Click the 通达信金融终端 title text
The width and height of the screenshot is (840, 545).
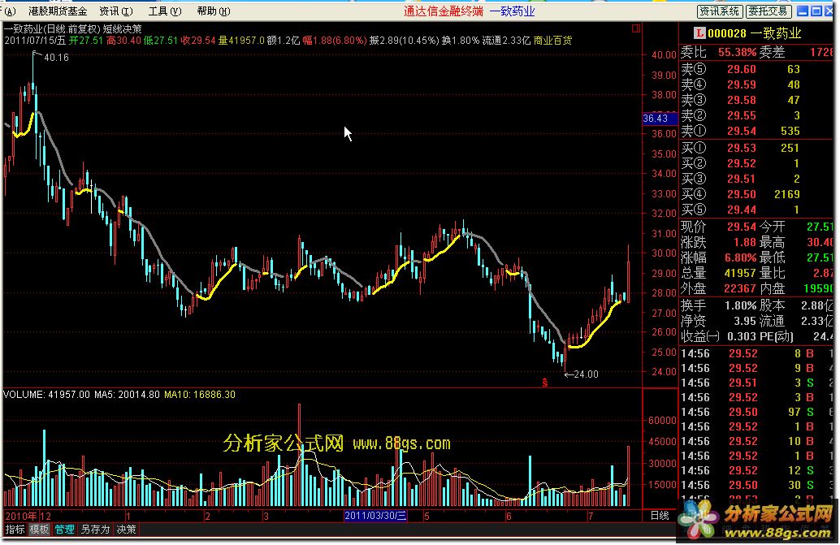pos(444,11)
